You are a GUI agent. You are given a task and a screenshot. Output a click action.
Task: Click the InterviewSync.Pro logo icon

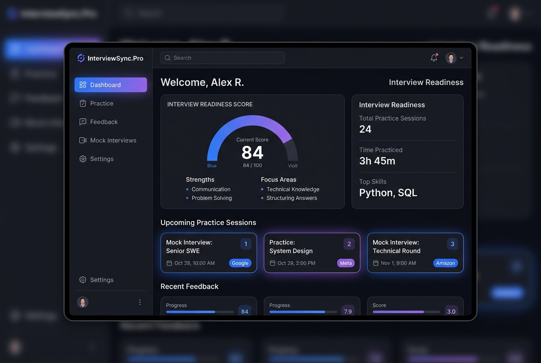tap(81, 58)
